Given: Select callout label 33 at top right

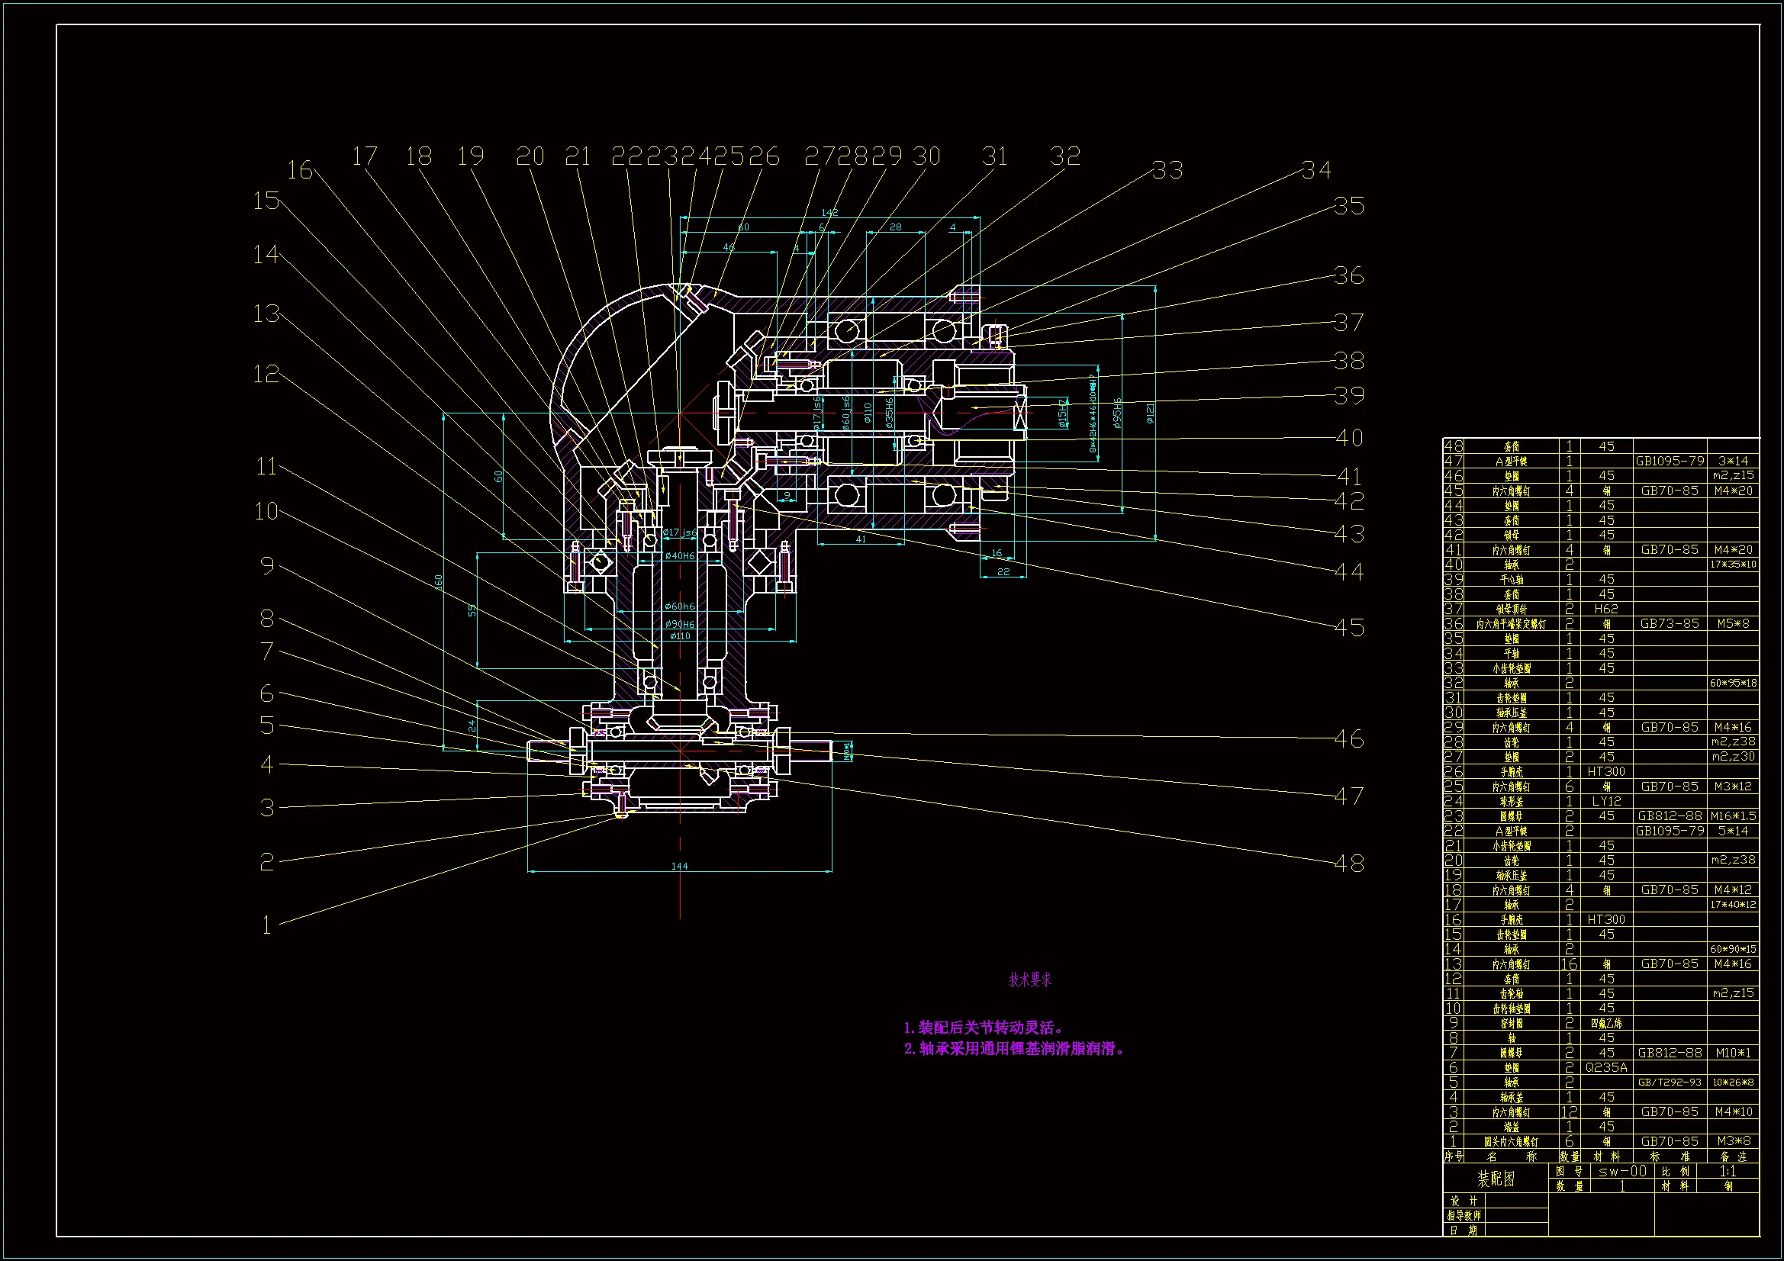Looking at the screenshot, I should click(x=1167, y=171).
